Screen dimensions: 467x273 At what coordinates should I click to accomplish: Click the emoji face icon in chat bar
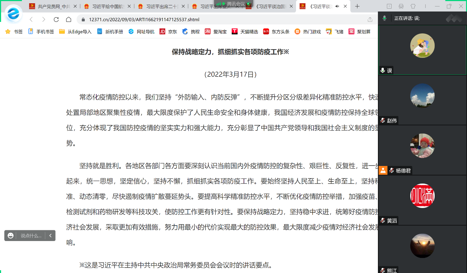[11, 236]
